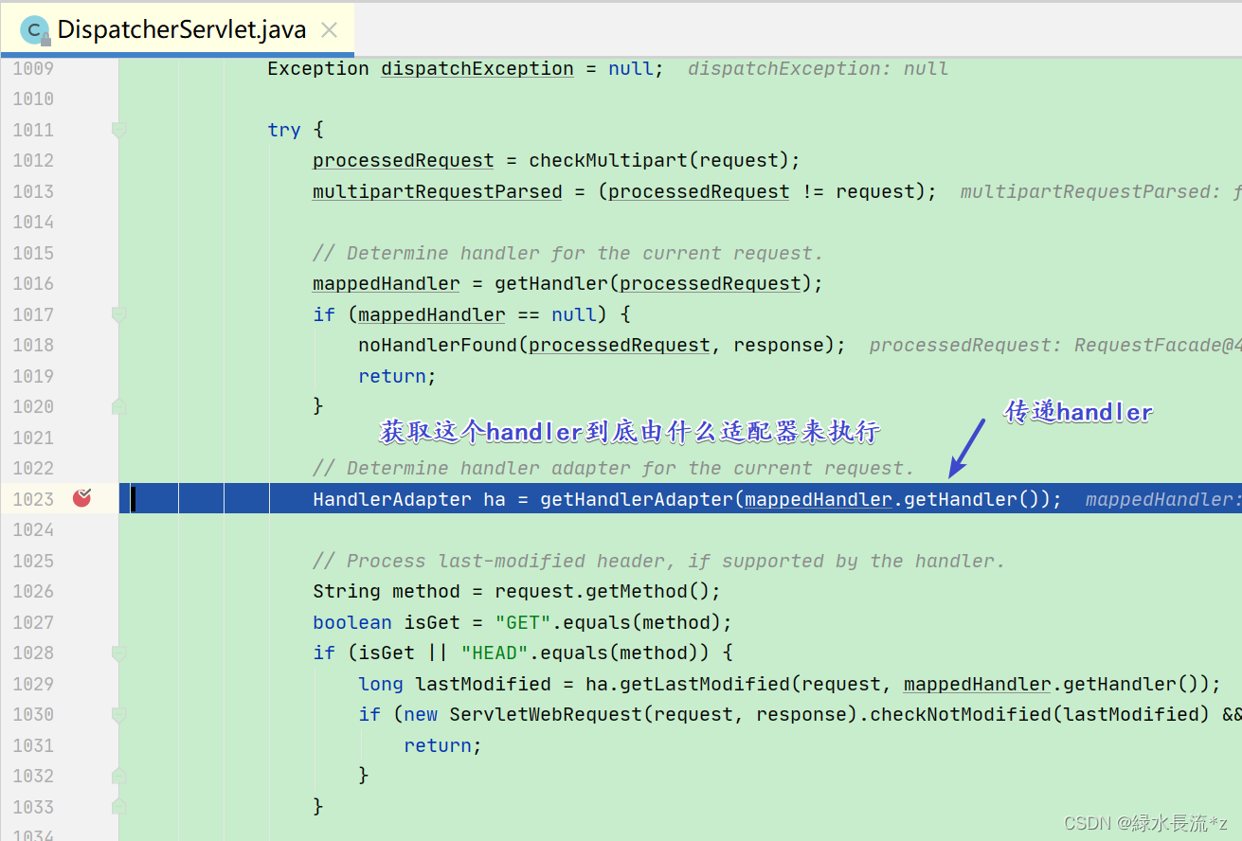Collapse the try block at line 1011
1242x841 pixels.
pos(118,130)
